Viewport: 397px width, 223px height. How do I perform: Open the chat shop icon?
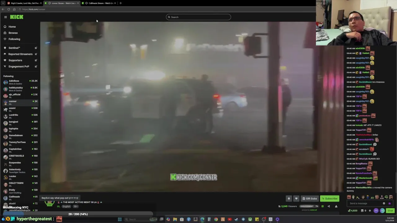pyautogui.click(x=363, y=211)
